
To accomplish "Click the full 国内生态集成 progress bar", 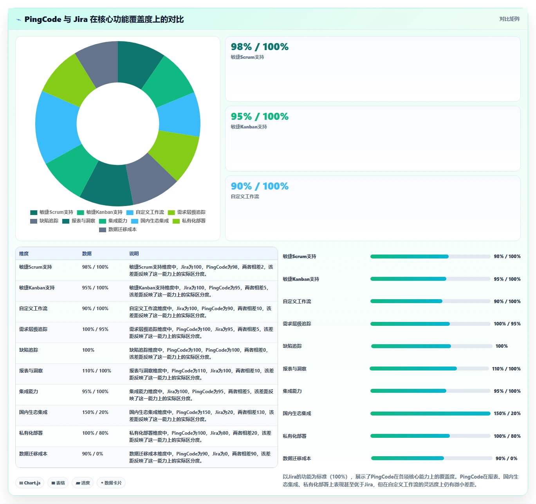I will click(430, 414).
